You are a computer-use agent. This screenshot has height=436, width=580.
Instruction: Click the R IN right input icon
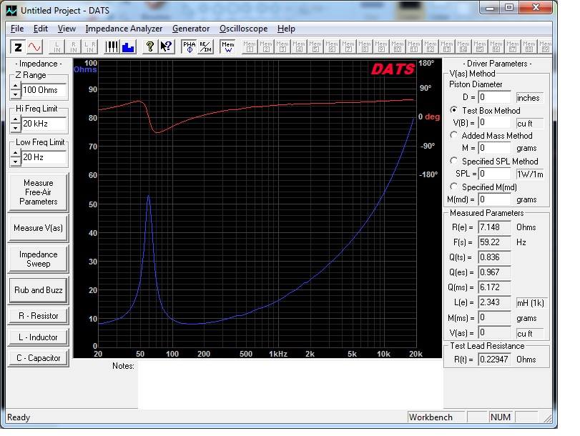(74, 47)
